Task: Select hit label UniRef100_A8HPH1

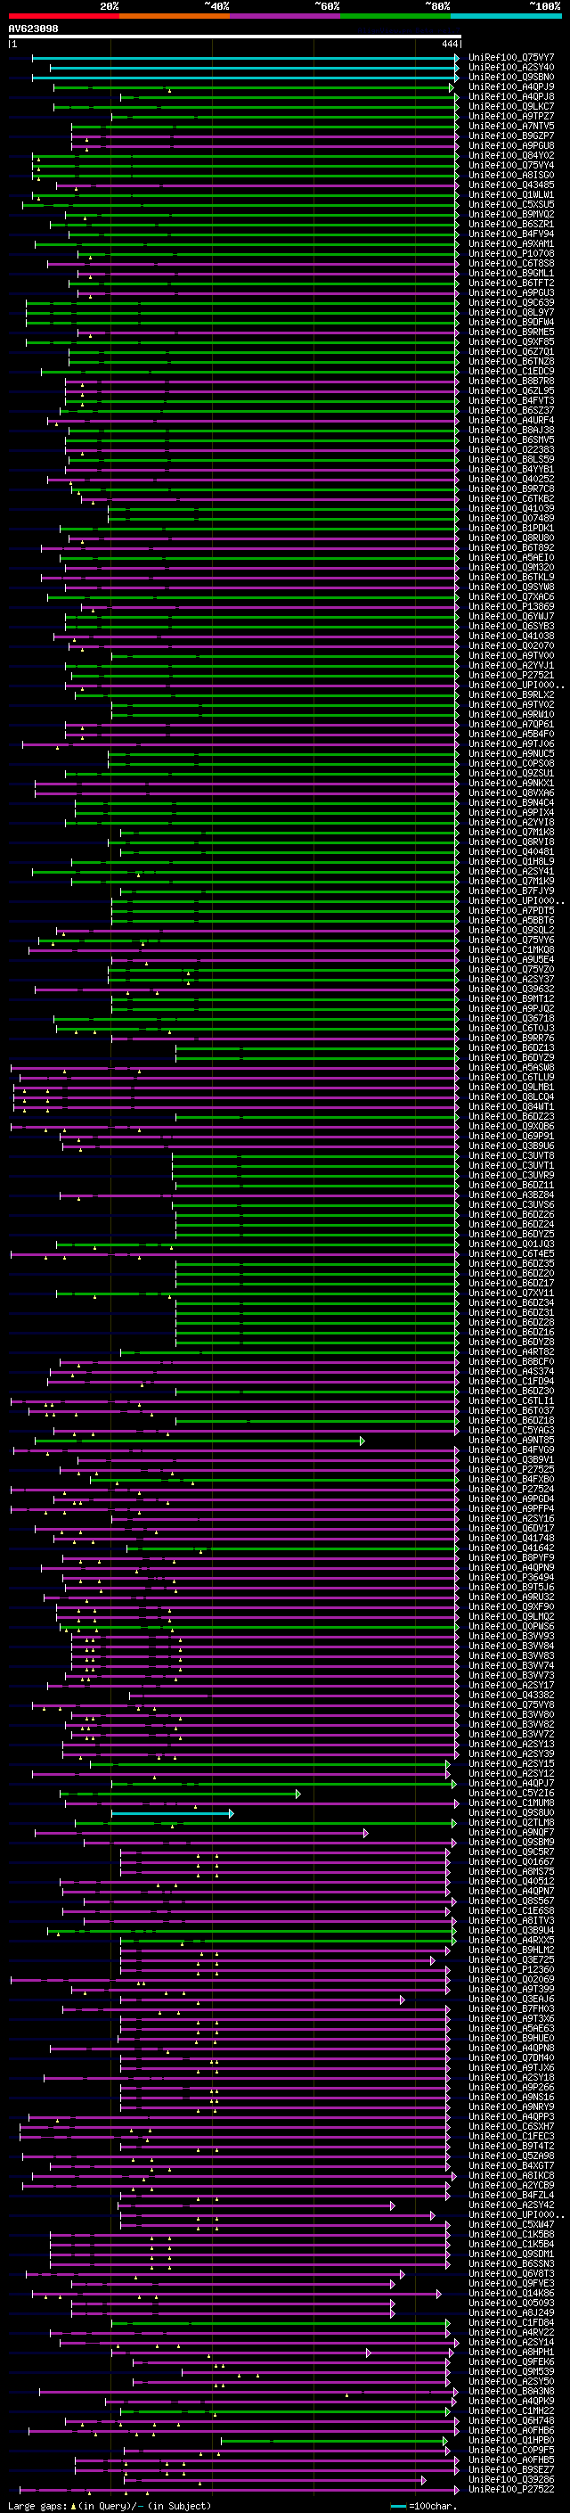Action: 510,2352
